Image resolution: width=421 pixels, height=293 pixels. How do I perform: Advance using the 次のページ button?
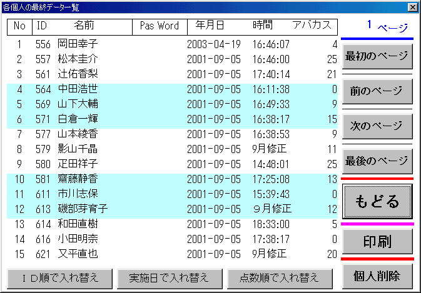click(x=377, y=126)
